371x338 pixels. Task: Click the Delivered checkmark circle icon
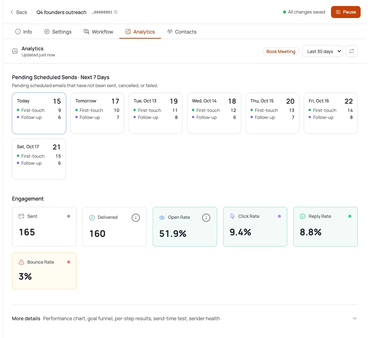coord(92,218)
